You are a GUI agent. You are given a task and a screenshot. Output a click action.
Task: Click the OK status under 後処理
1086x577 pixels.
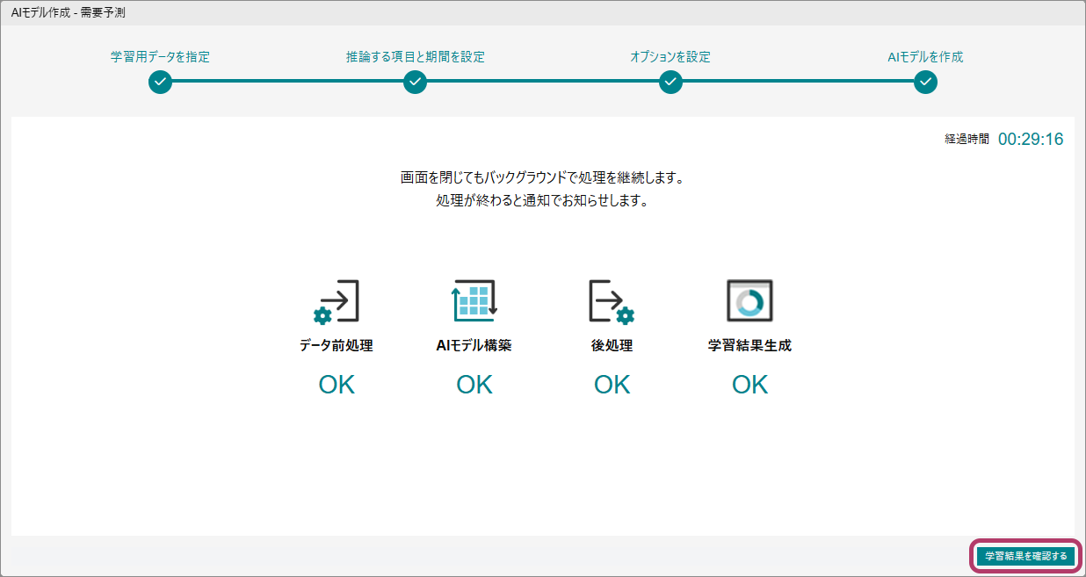click(612, 385)
